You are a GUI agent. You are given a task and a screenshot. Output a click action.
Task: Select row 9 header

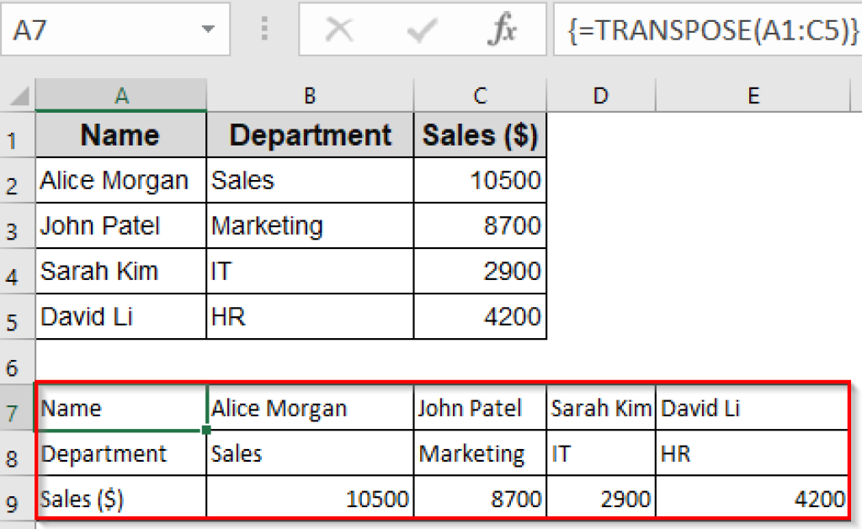point(17,498)
